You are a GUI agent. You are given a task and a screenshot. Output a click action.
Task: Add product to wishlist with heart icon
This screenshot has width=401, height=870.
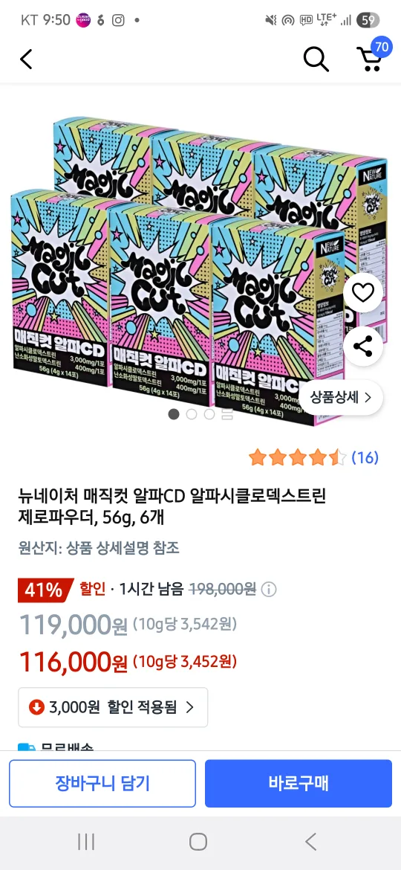[x=363, y=293]
